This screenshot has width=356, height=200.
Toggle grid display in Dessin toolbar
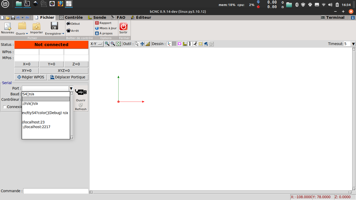coord(174,44)
